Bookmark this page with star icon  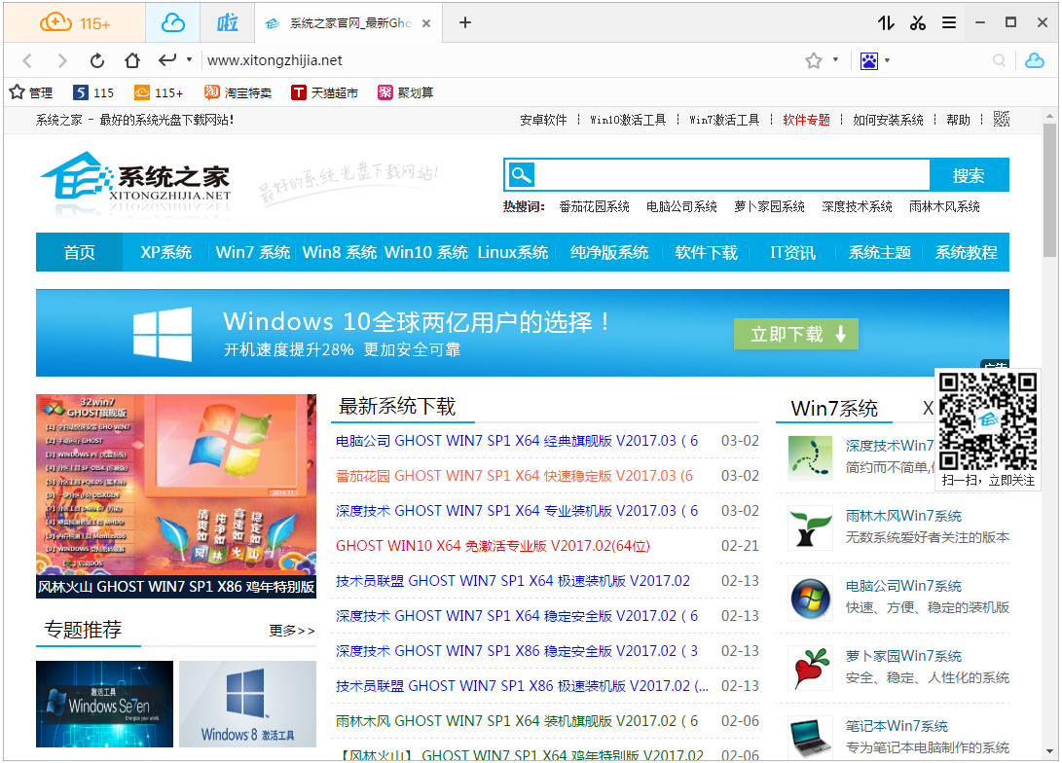(814, 61)
